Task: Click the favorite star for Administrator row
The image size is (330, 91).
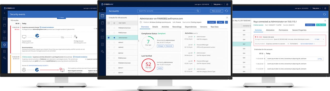Action: (114, 38)
